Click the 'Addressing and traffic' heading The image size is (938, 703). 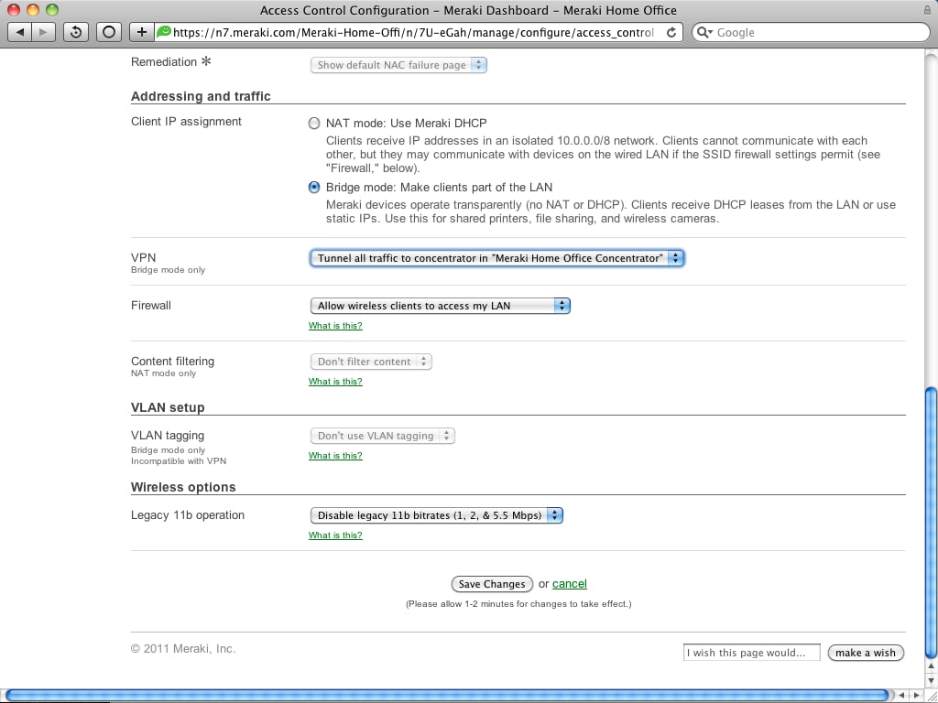click(x=201, y=96)
